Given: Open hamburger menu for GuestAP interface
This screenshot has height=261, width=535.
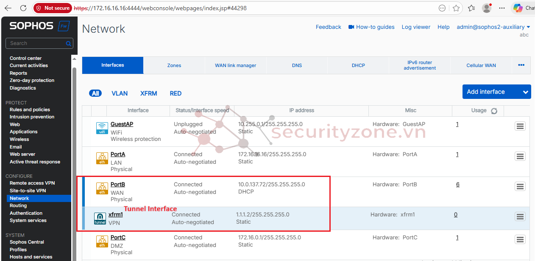Looking at the screenshot, I should pos(520,126).
